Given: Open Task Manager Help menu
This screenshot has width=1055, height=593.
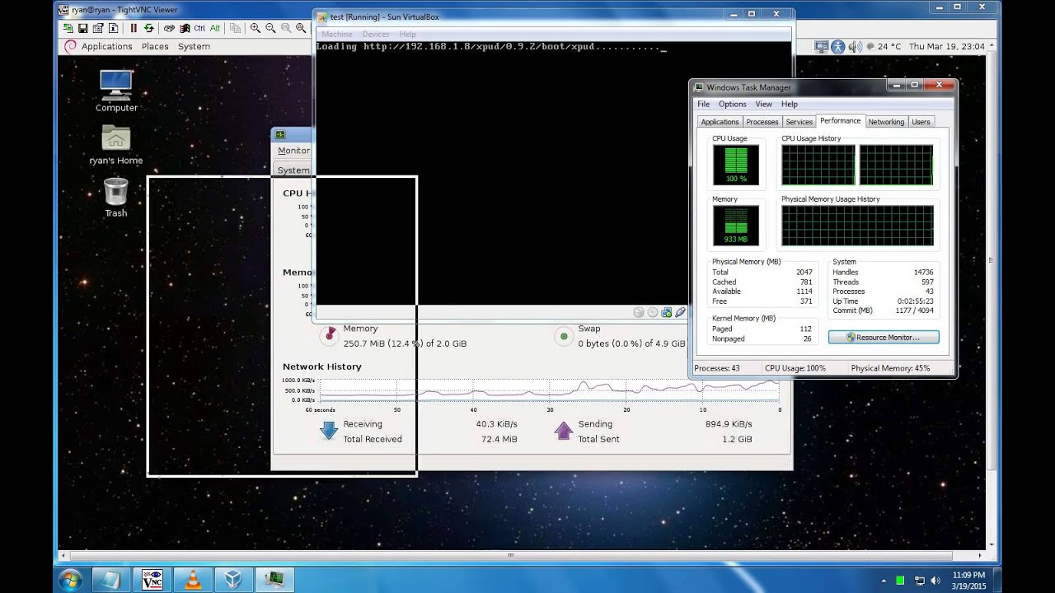Looking at the screenshot, I should pos(789,104).
